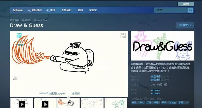Open the 愿望单 wishlist button
The width and height of the screenshot is (202, 108).
coord(186,4)
